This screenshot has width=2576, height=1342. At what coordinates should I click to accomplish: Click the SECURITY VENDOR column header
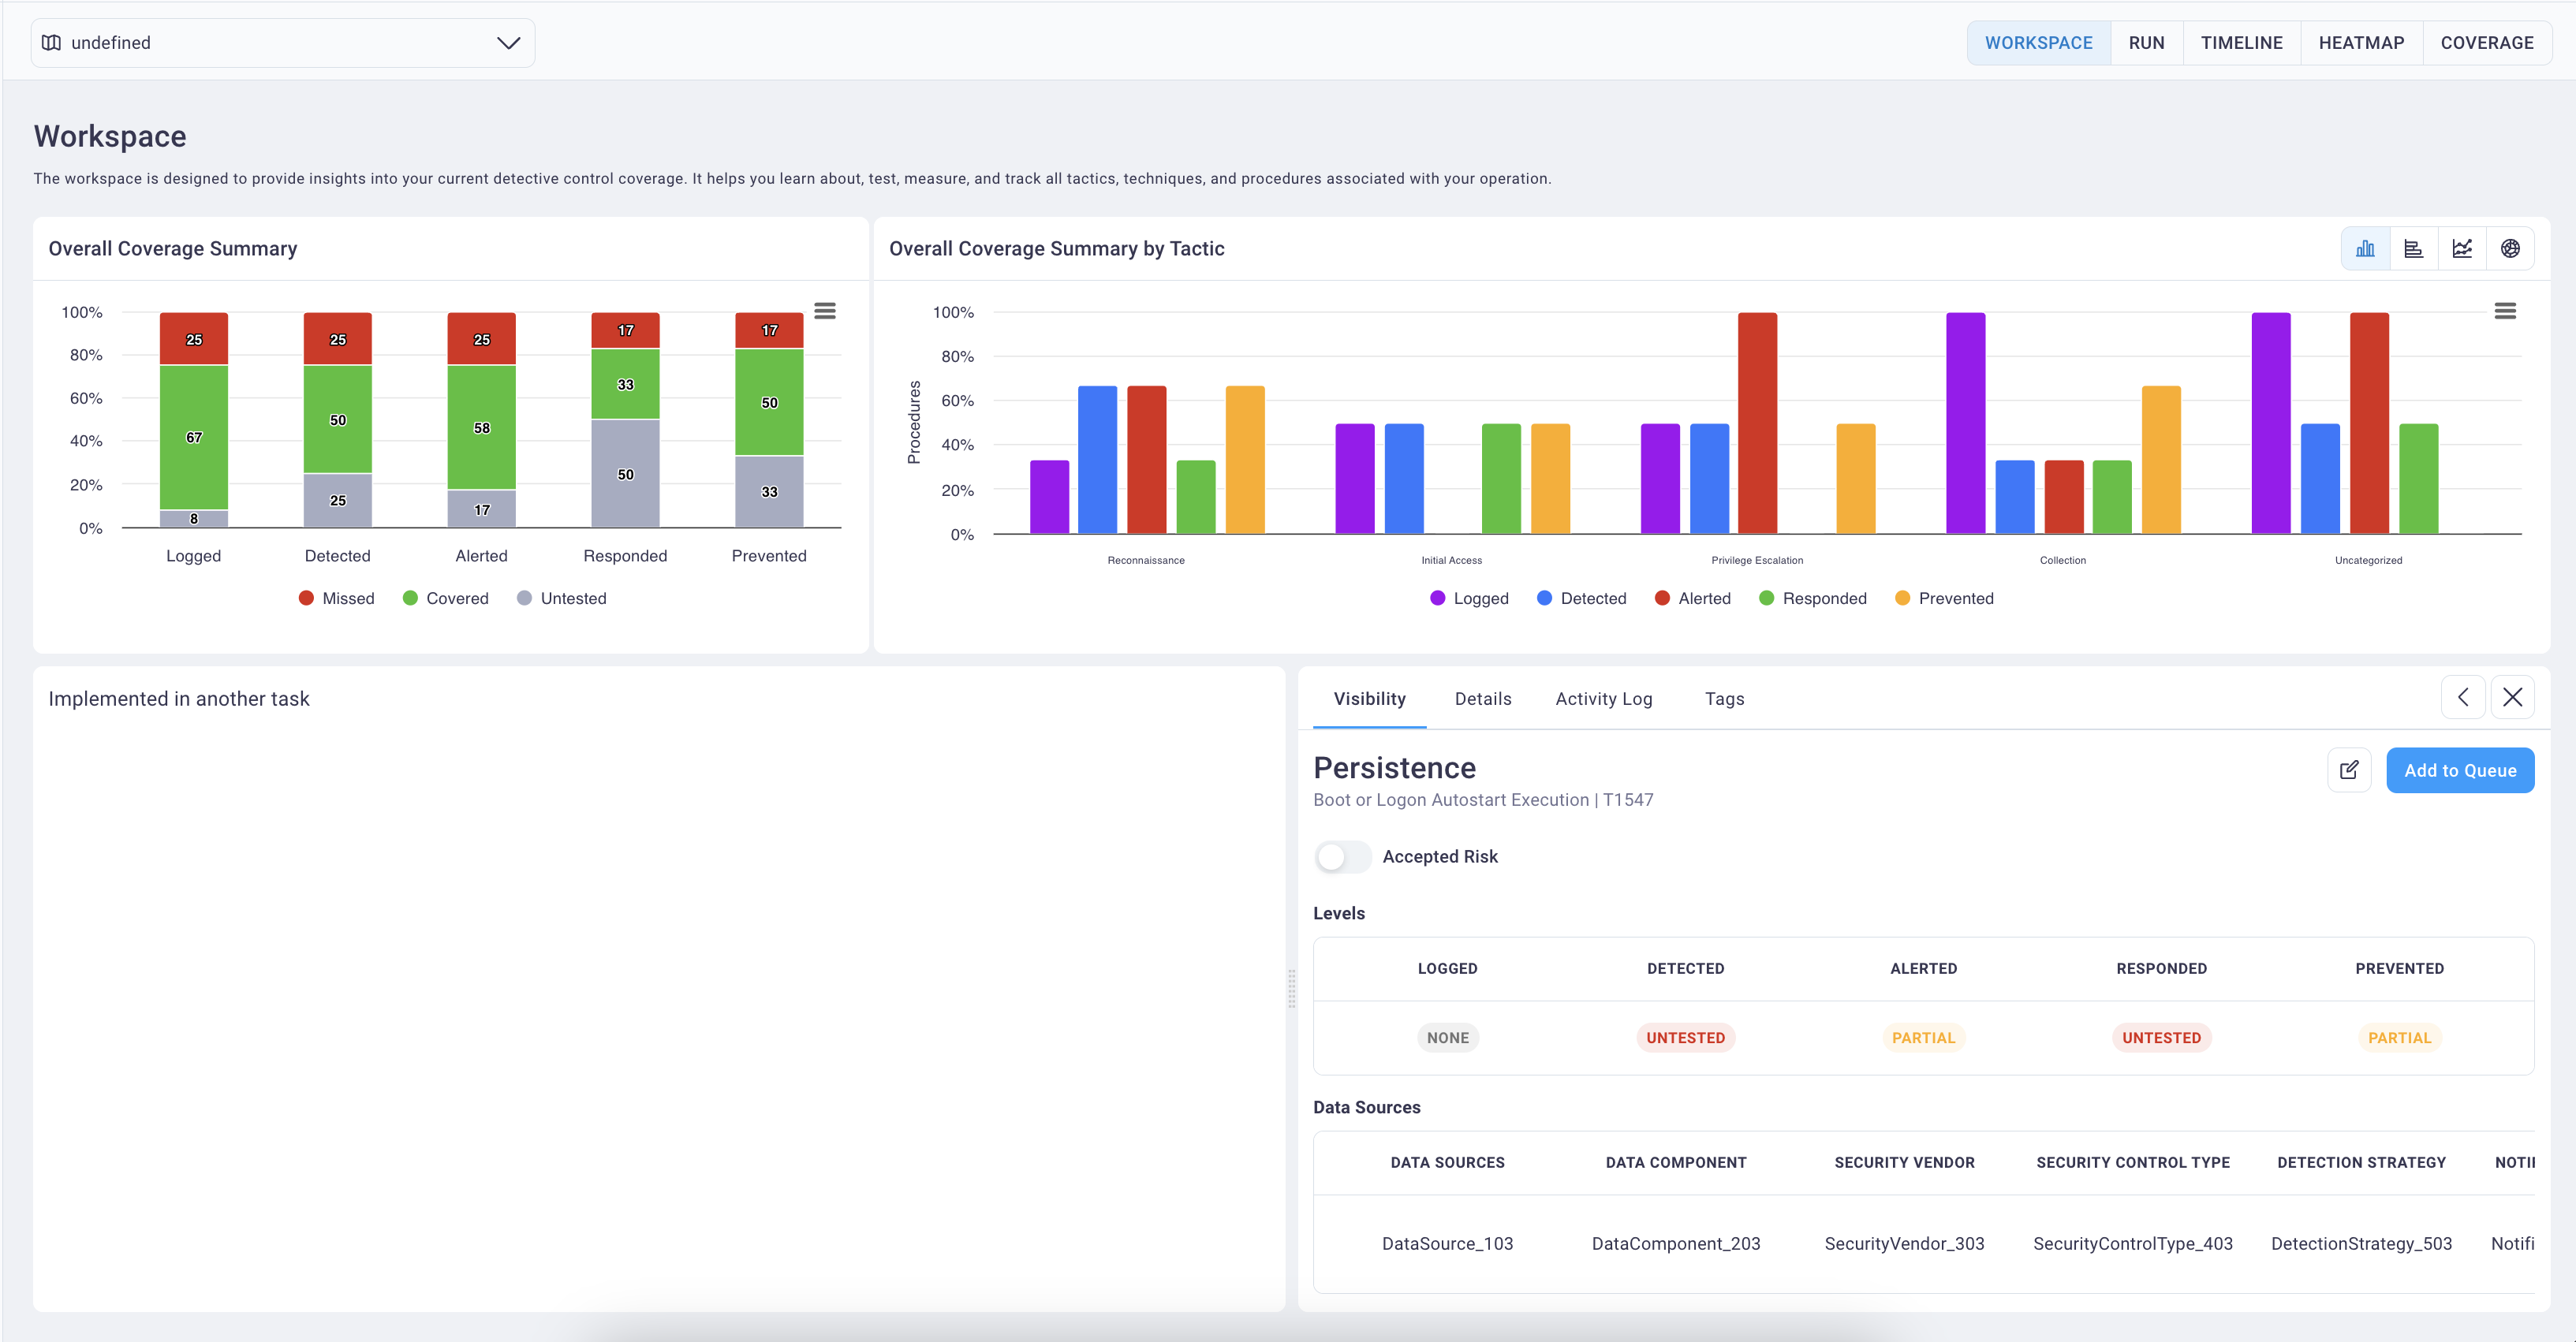click(1904, 1162)
